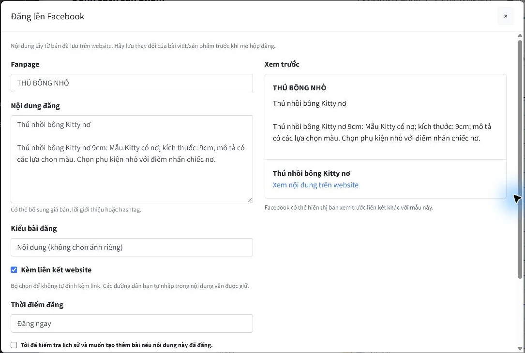Grab the text area resize handle corner
The height and width of the screenshot is (353, 525).
[x=250, y=200]
